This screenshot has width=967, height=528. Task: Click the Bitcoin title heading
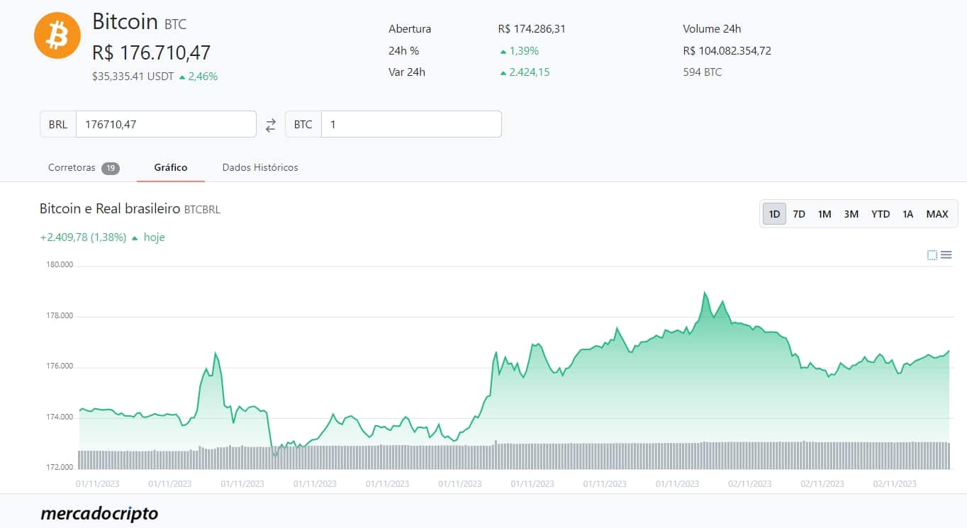[125, 21]
